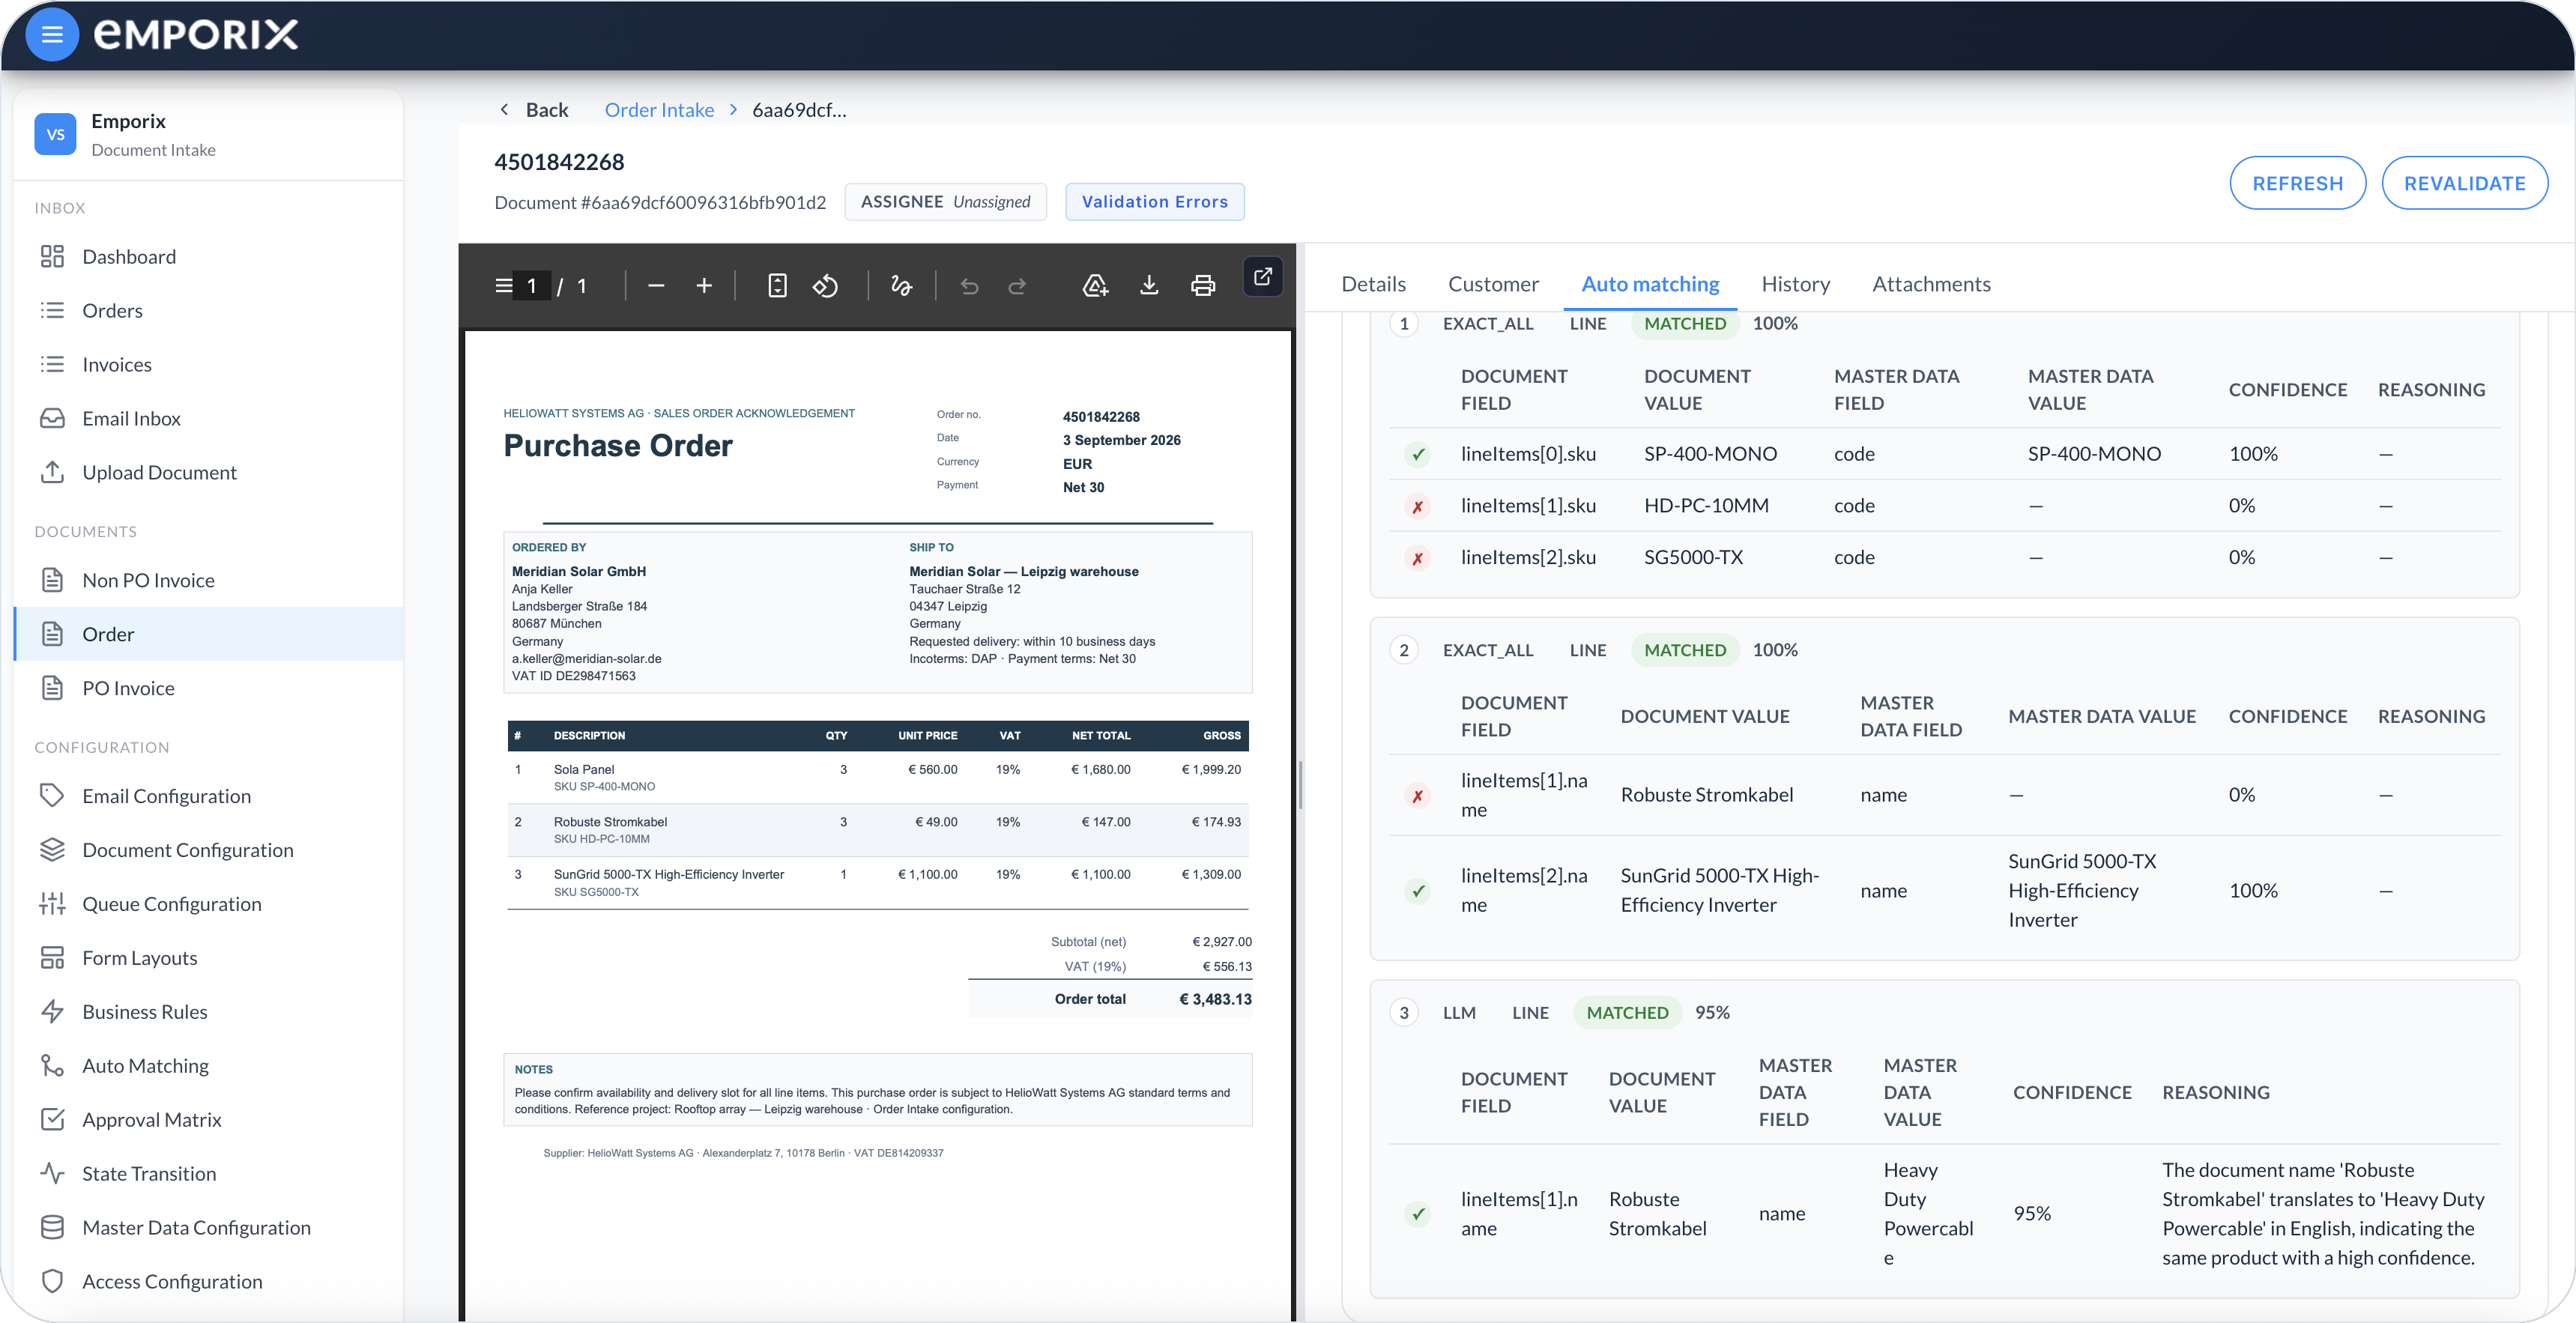2576x1323 pixels.
Task: Redo the PDF annotation
Action: click(1017, 286)
